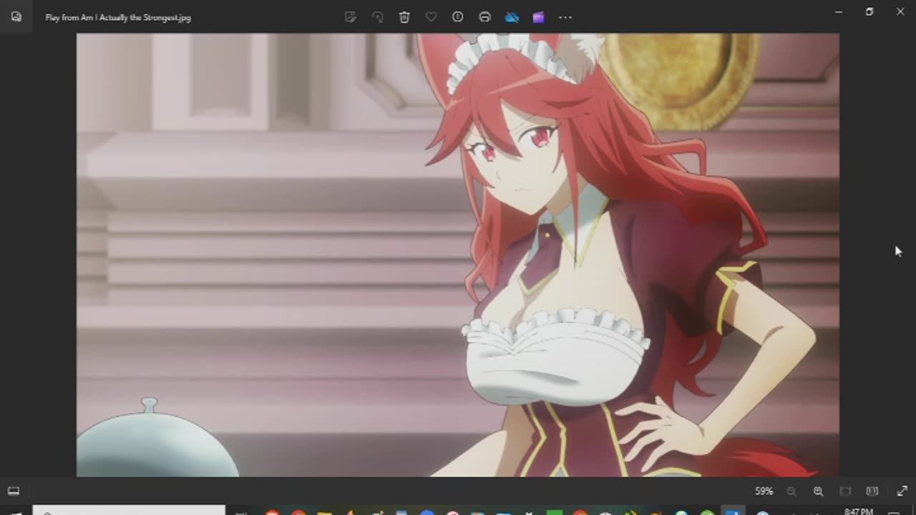Click the actual size view icon
Screen dimensions: 916x515
click(872, 491)
